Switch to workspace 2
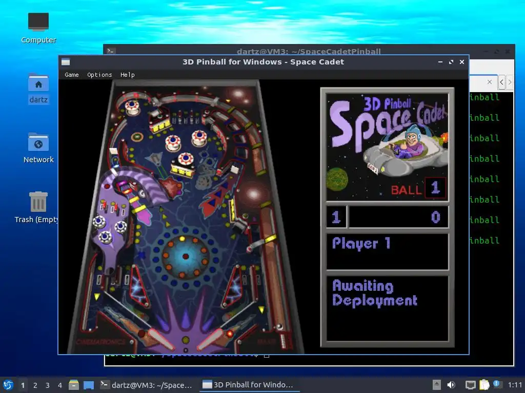 point(35,385)
